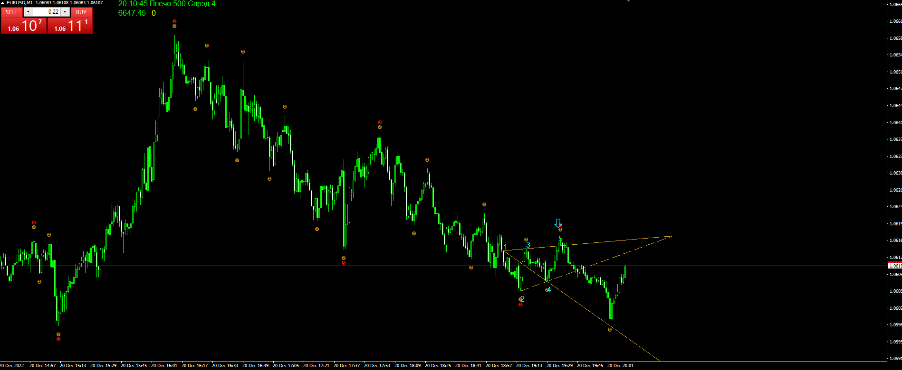Click wave label 3 on the chart
902x370 pixels.
tap(528, 245)
